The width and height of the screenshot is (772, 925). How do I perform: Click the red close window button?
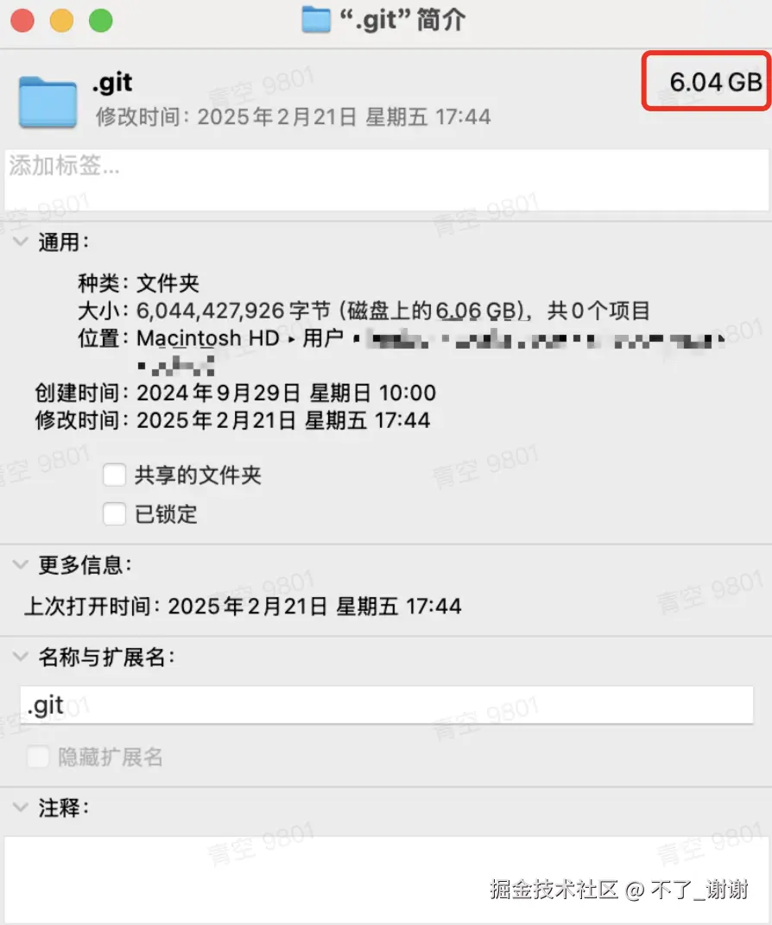pos(22,22)
